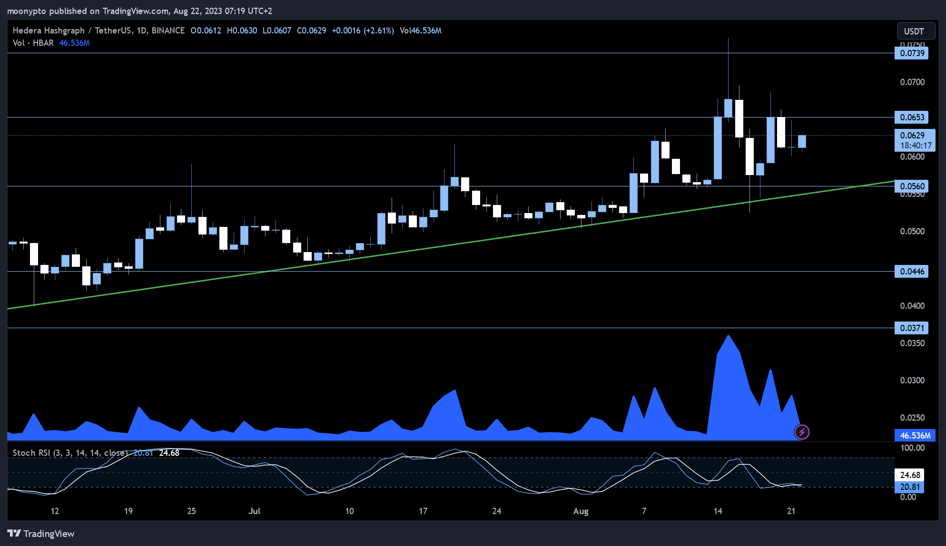Click the close price value C0.0629
The image size is (946, 546).
click(x=312, y=30)
